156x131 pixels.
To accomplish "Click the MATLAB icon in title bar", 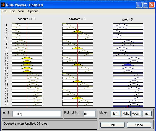I will click(3, 5).
